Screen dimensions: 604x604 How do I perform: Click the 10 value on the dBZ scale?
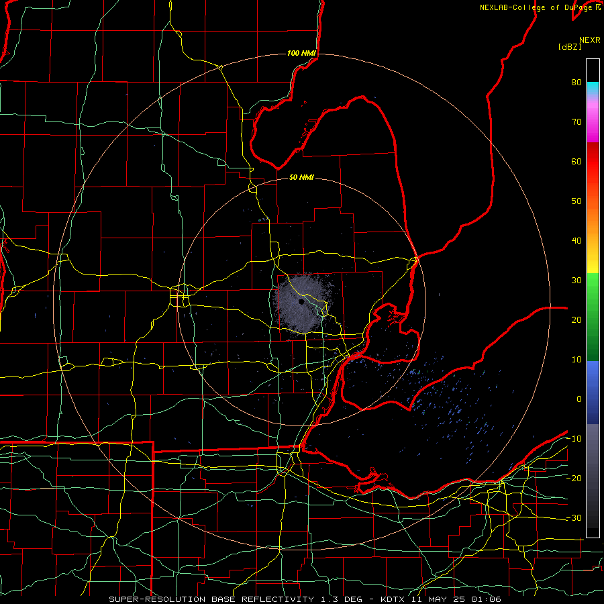(x=576, y=360)
